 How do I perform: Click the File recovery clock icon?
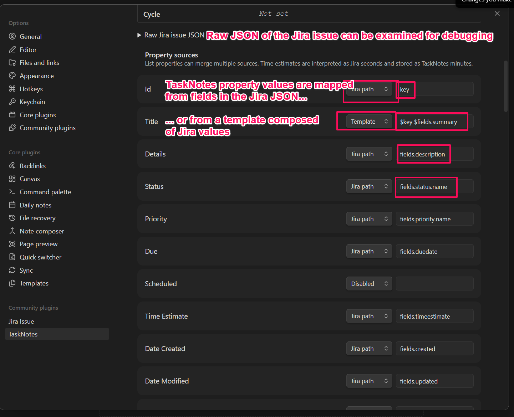click(12, 218)
